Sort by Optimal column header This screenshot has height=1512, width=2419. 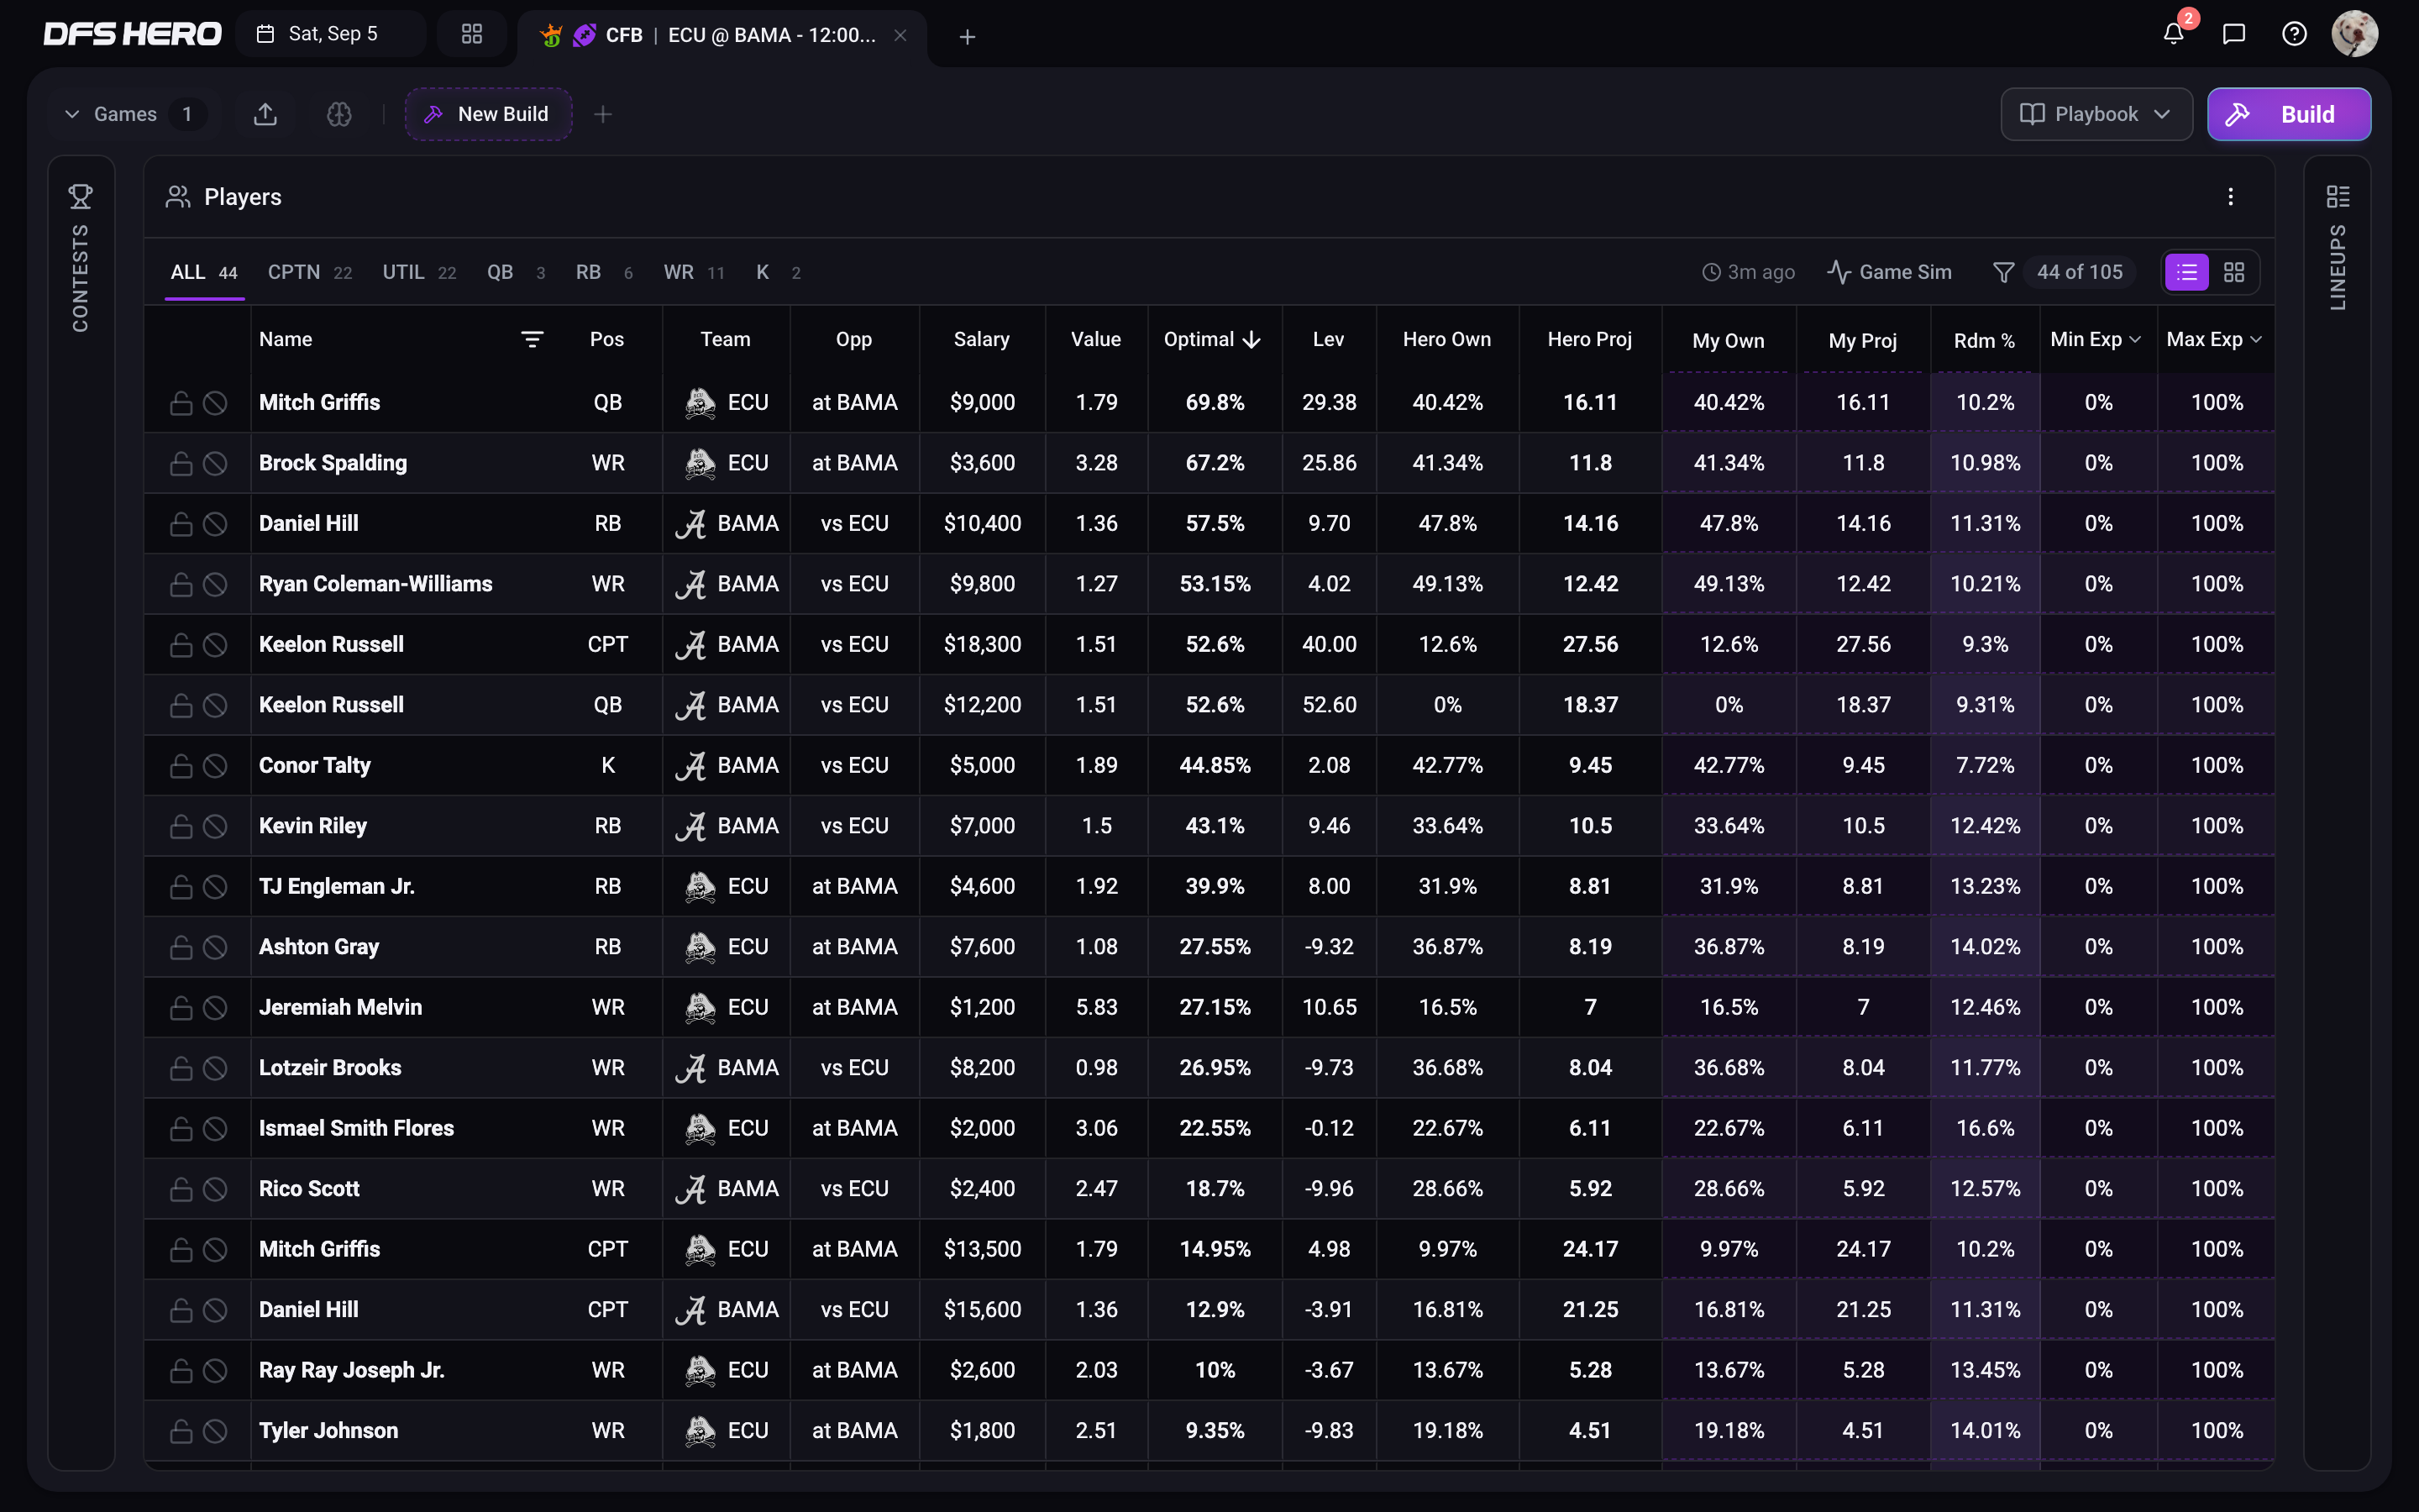click(1211, 339)
